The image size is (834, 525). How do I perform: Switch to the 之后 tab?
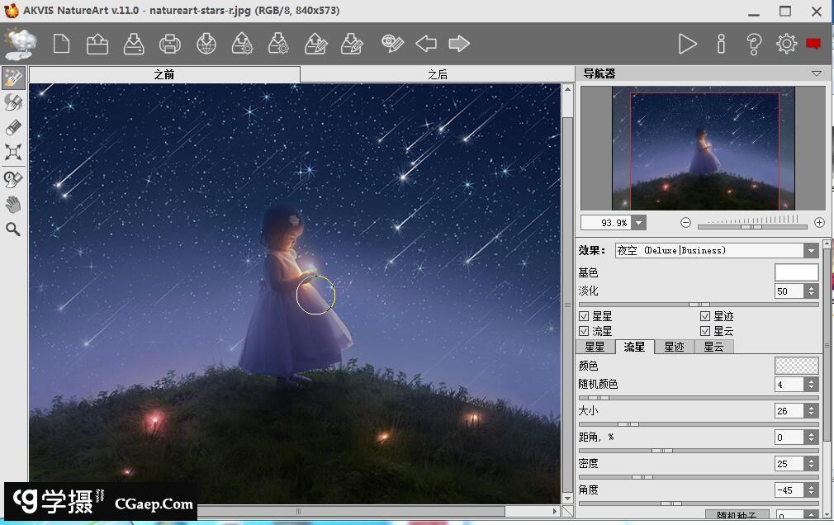pyautogui.click(x=438, y=74)
